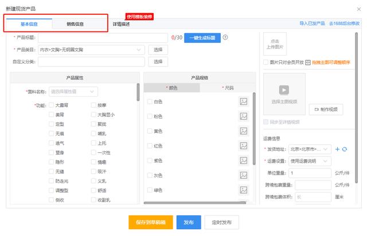Click the plus icon to add 发货地址
This screenshot has height=236, width=367.
(337, 149)
